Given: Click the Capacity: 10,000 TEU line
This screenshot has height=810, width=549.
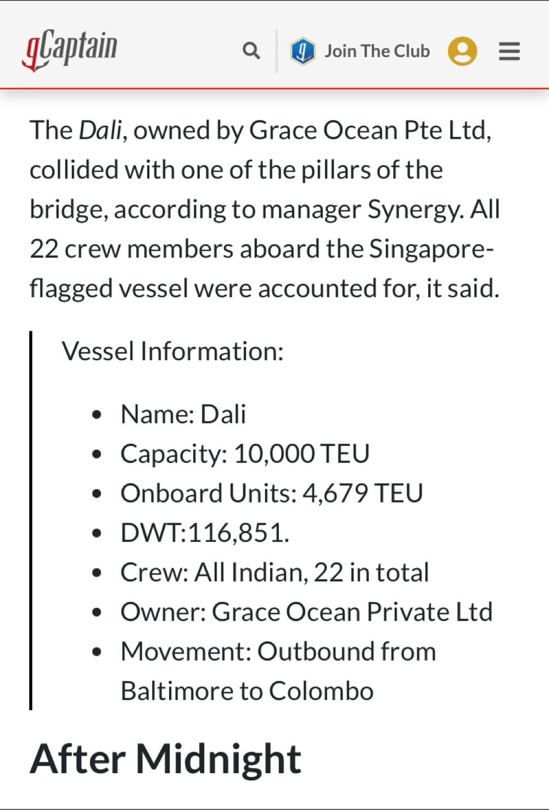Looking at the screenshot, I should point(245,454).
